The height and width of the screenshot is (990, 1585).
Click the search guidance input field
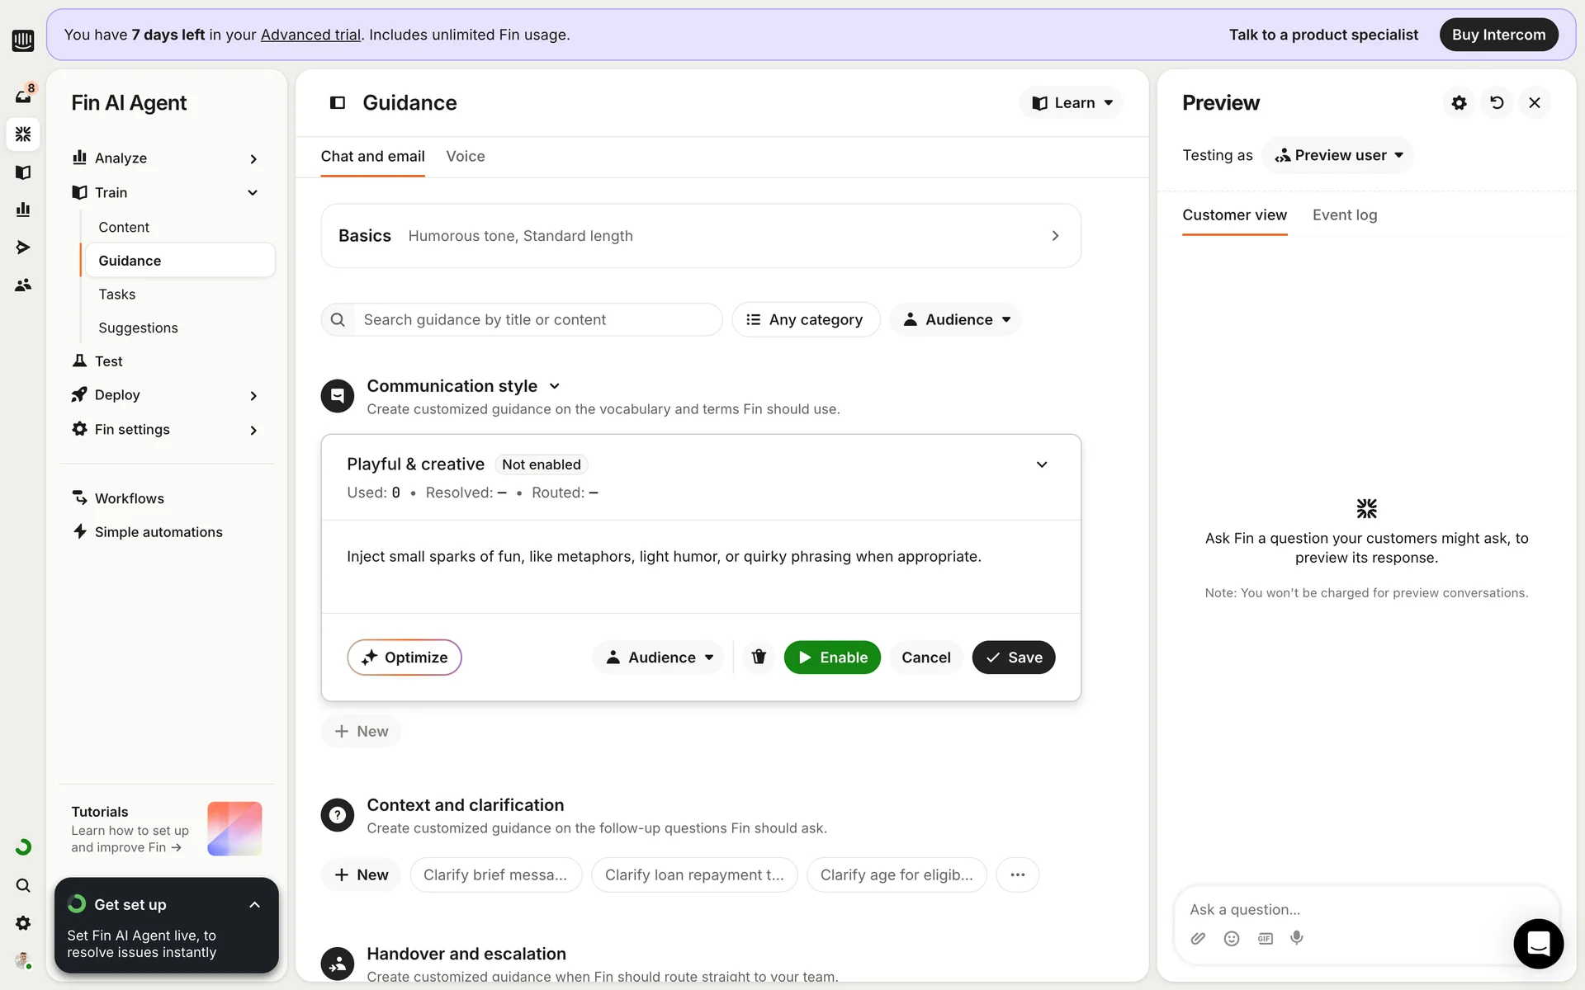[x=537, y=319]
